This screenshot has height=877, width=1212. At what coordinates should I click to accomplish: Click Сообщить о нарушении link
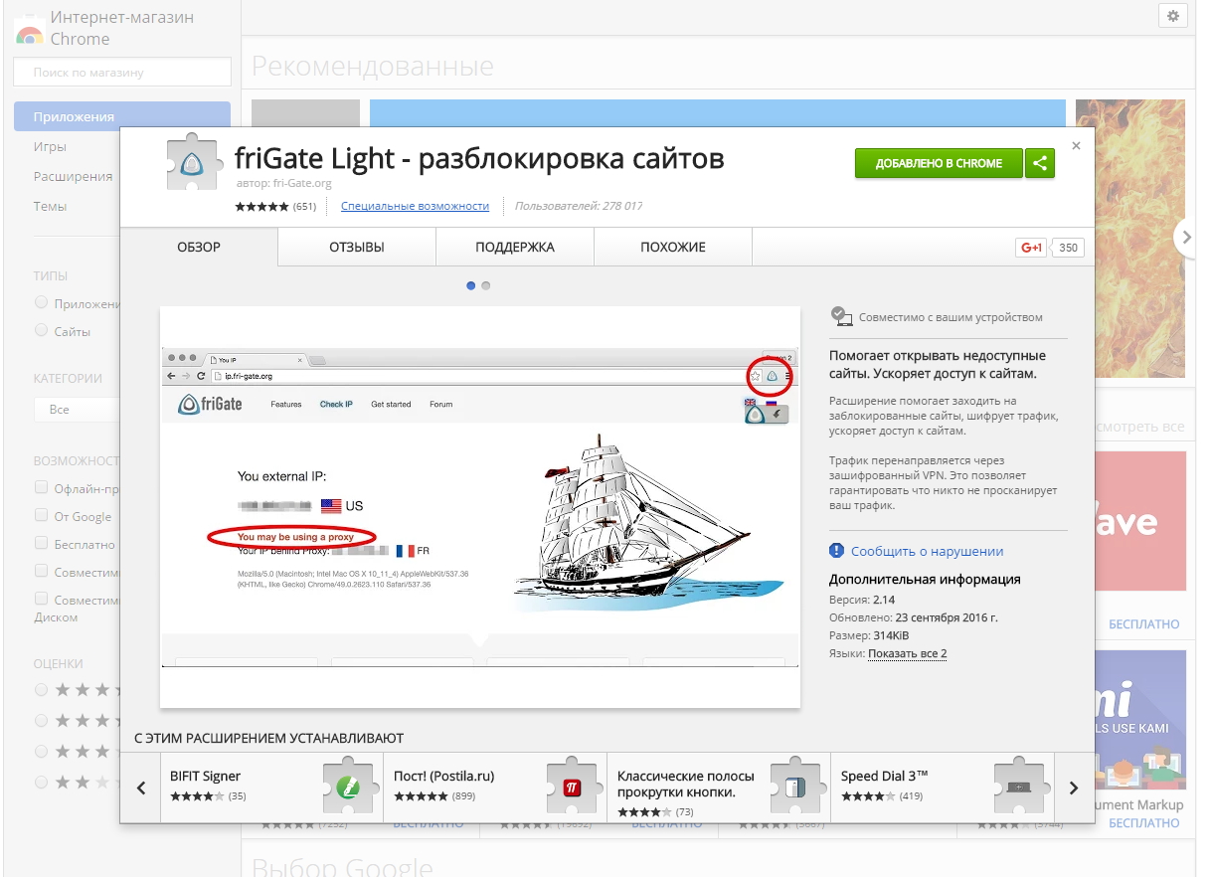[x=927, y=551]
